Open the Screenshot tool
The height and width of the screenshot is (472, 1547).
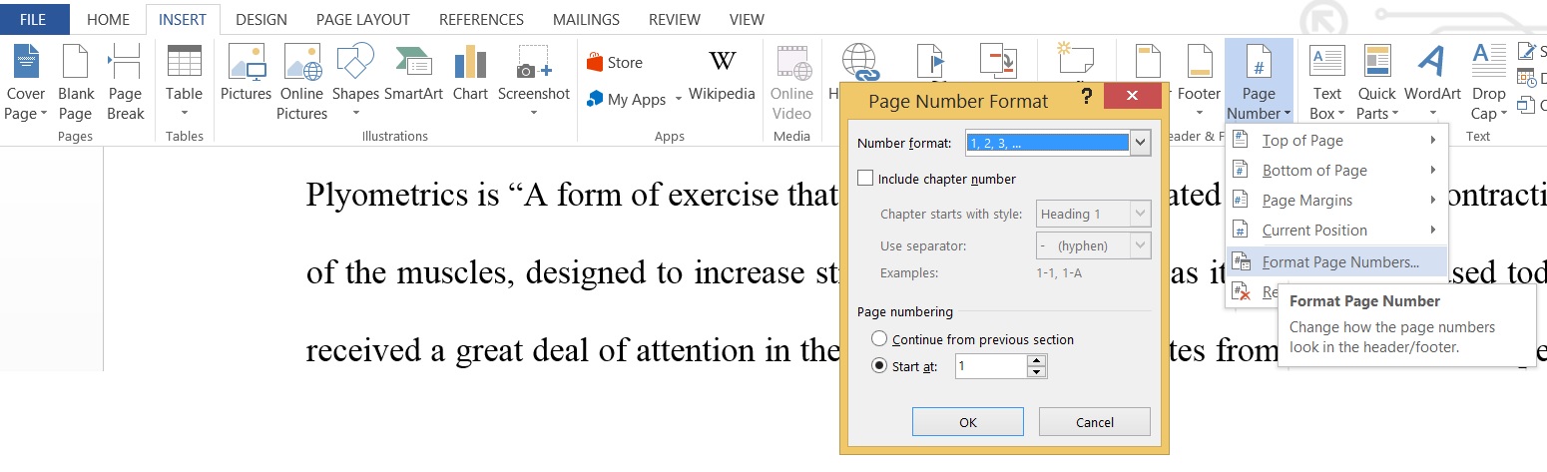pos(534,82)
